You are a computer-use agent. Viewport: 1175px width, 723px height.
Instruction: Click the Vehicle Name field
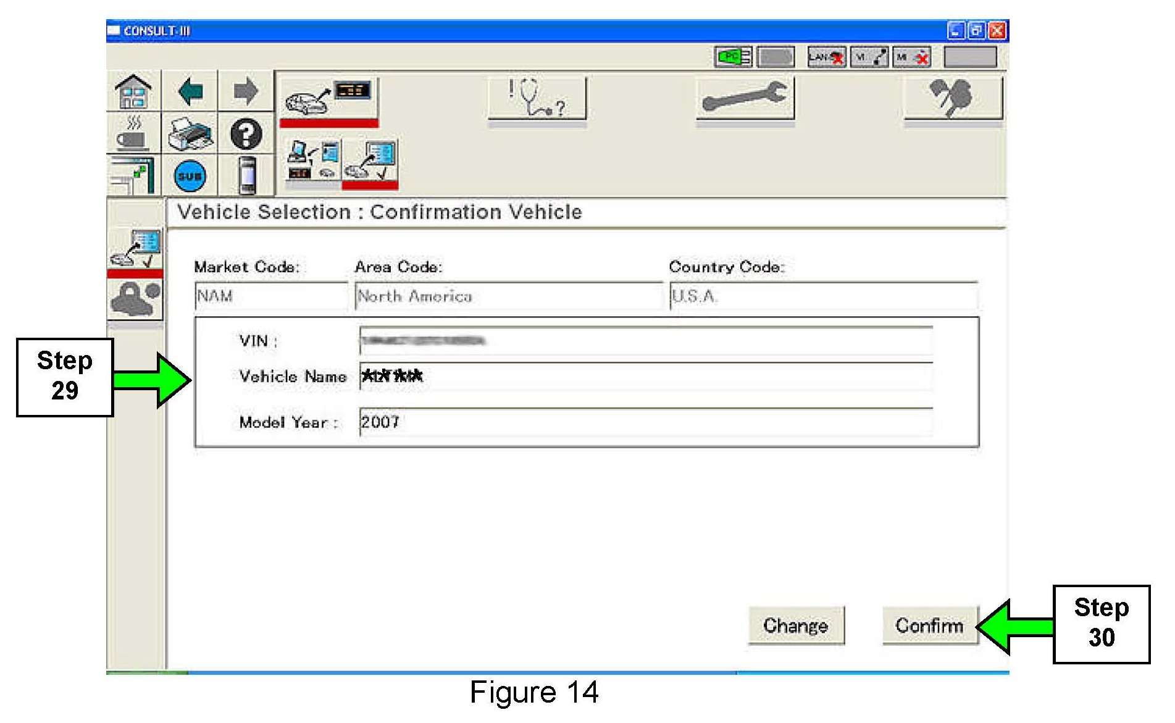645,377
